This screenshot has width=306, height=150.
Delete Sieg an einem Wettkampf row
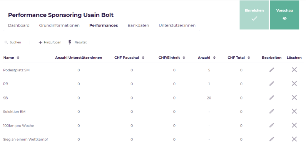point(294,139)
